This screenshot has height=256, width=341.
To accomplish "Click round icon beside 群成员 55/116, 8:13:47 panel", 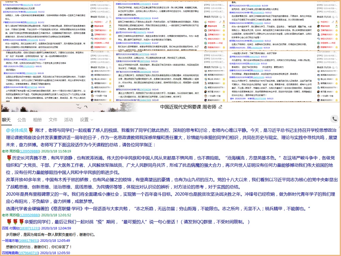I will click(x=107, y=17).
